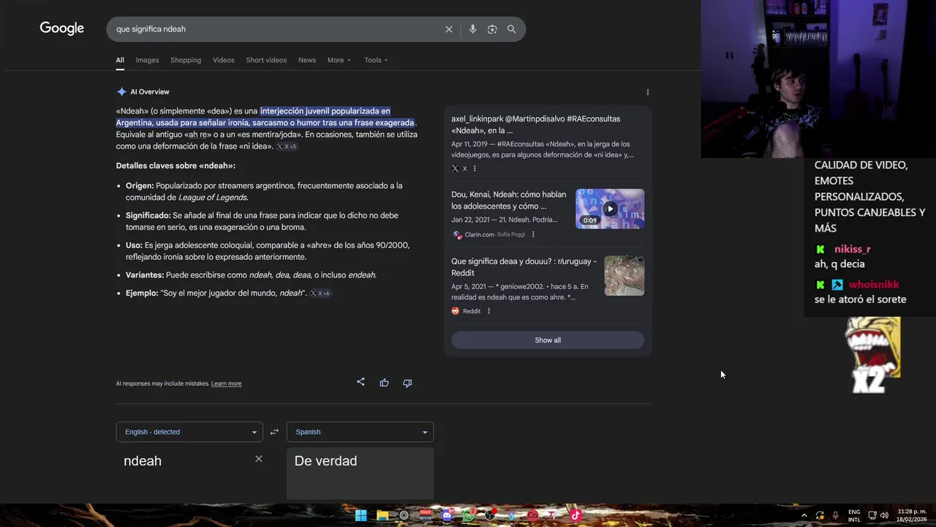Image resolution: width=936 pixels, height=527 pixels.
Task: Start voice search with the microphone icon
Action: pos(472,29)
